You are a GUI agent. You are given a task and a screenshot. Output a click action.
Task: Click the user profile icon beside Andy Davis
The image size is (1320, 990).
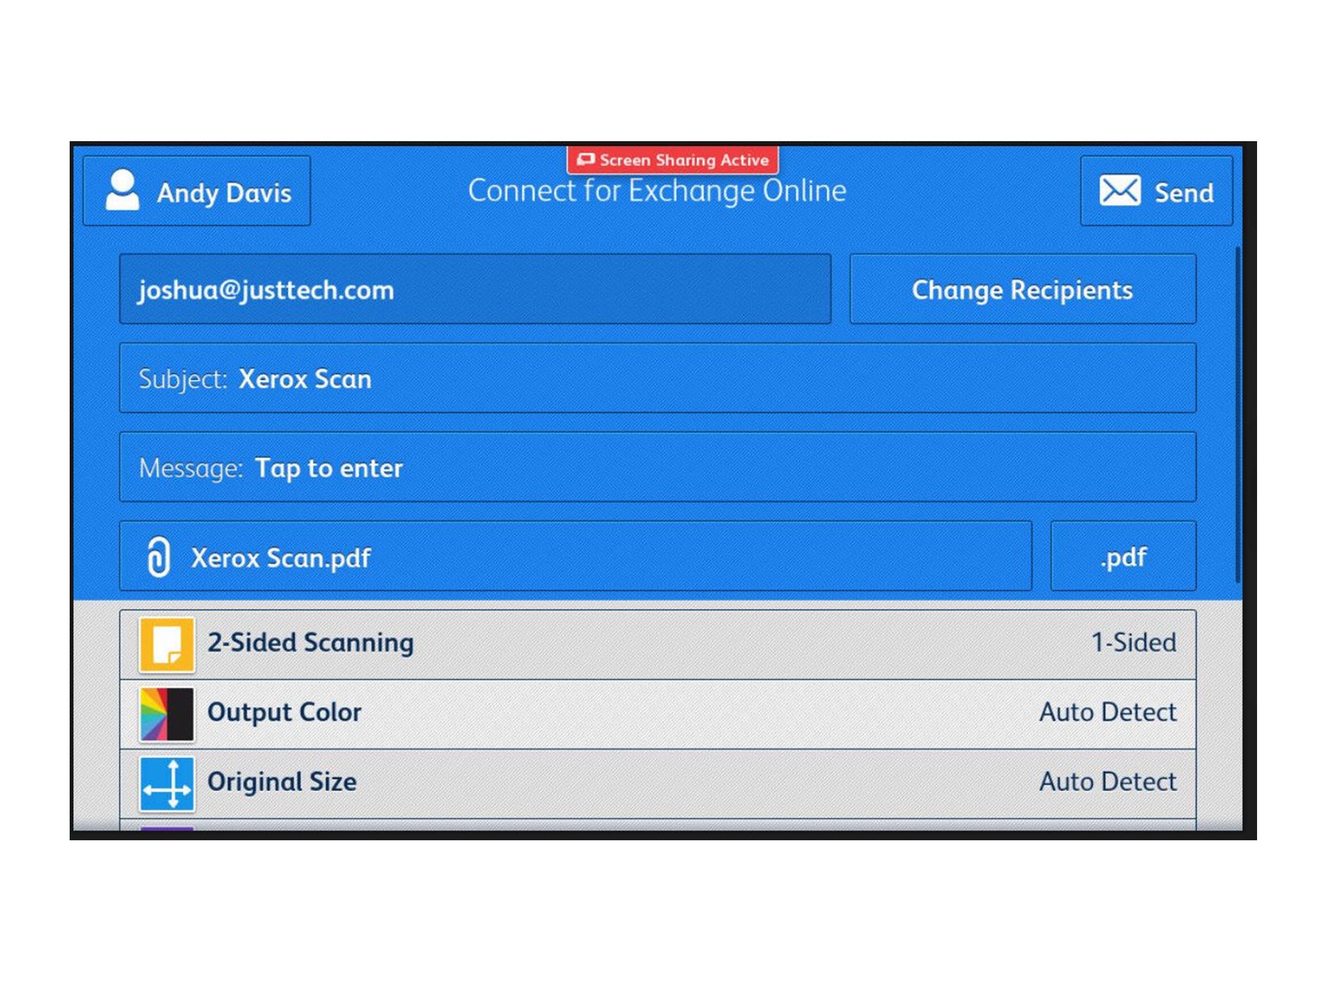click(122, 191)
